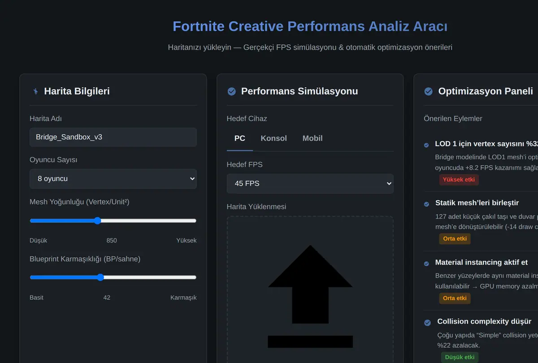
Task: Click the Yüksek etki badge
Action: [459, 179]
